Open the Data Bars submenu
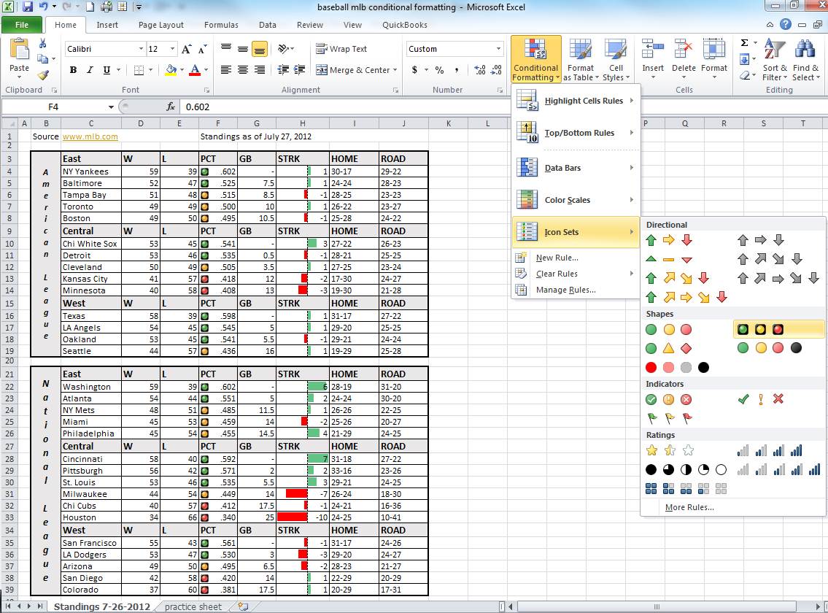 coord(560,168)
